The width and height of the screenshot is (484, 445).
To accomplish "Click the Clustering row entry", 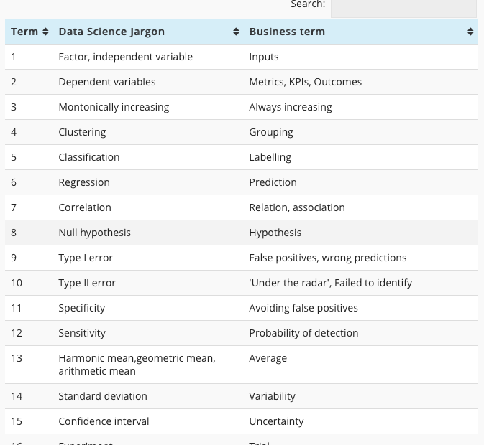I will tap(82, 132).
